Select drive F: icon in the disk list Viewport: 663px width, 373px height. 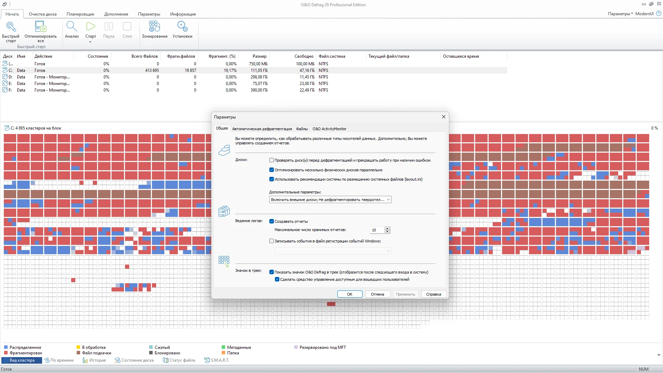(5, 90)
